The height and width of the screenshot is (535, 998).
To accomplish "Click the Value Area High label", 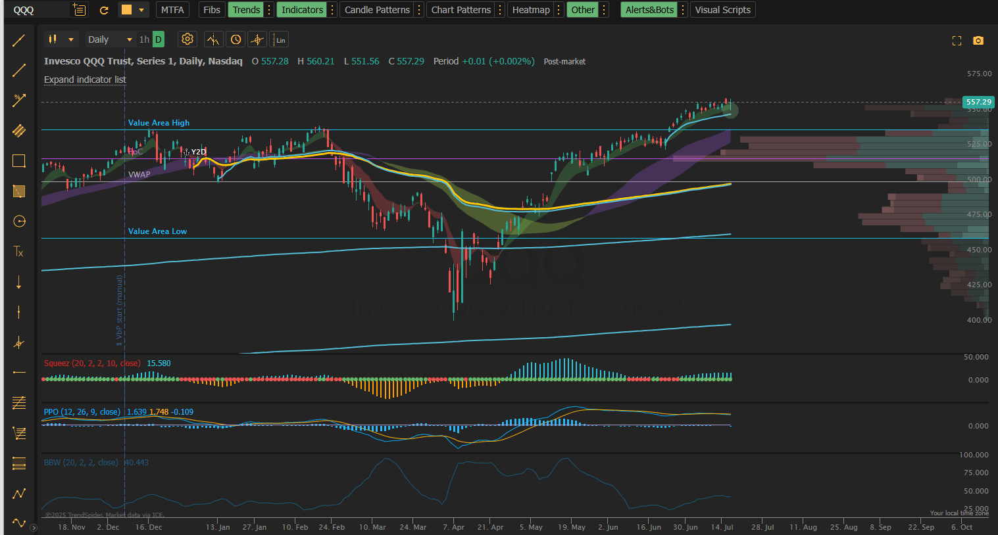I will pos(159,123).
